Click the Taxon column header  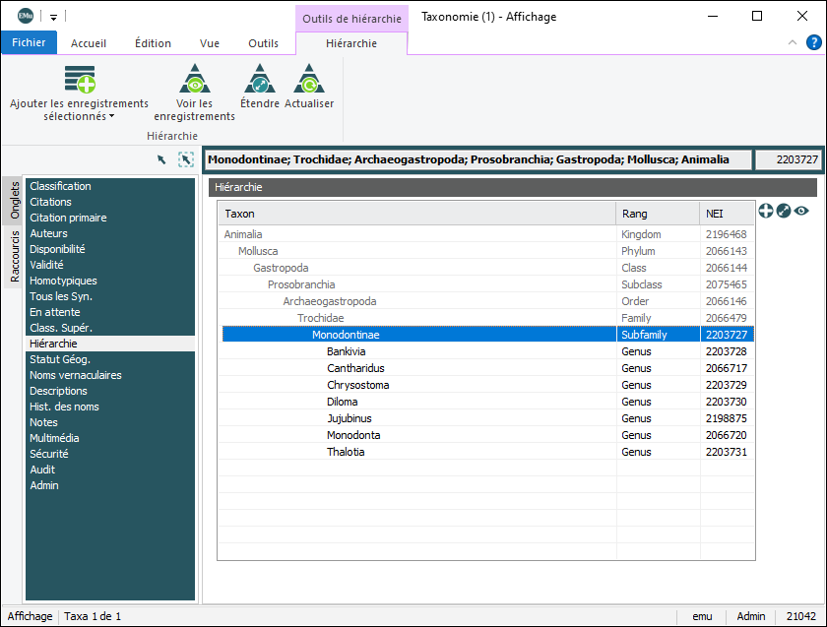point(239,214)
